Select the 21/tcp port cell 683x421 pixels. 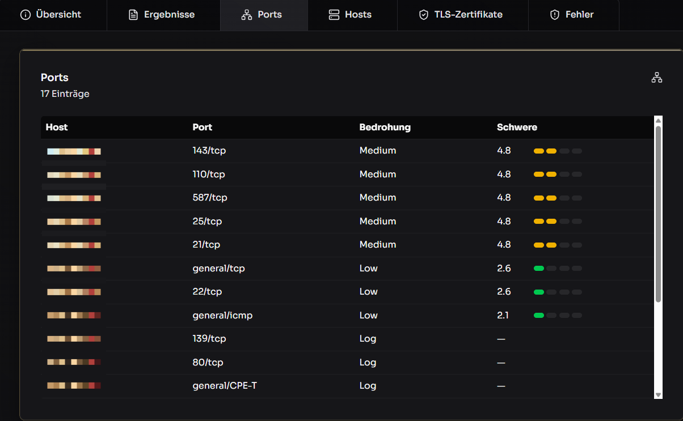206,244
